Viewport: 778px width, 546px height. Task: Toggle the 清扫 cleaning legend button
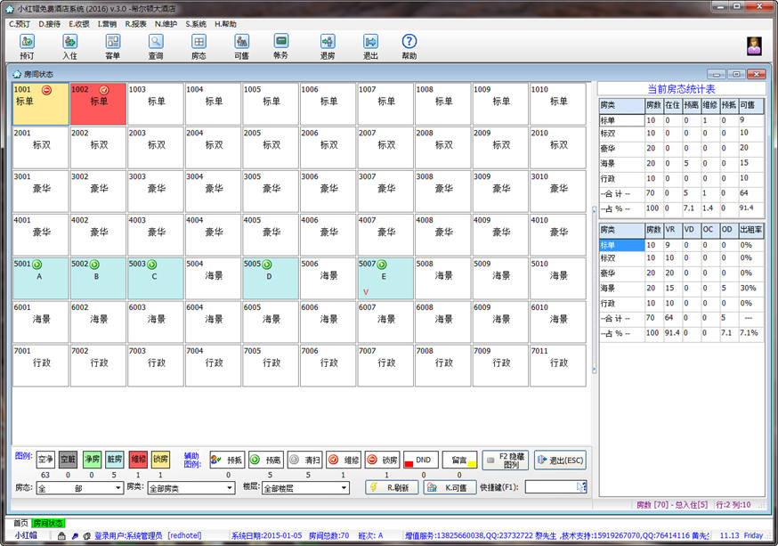pyautogui.click(x=304, y=460)
